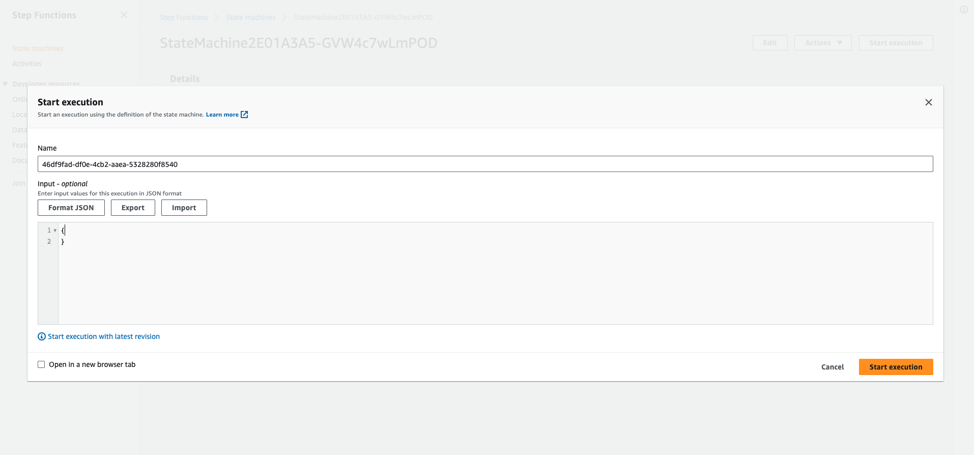This screenshot has height=455, width=974.
Task: Click Start execution with latest revision
Action: point(103,336)
